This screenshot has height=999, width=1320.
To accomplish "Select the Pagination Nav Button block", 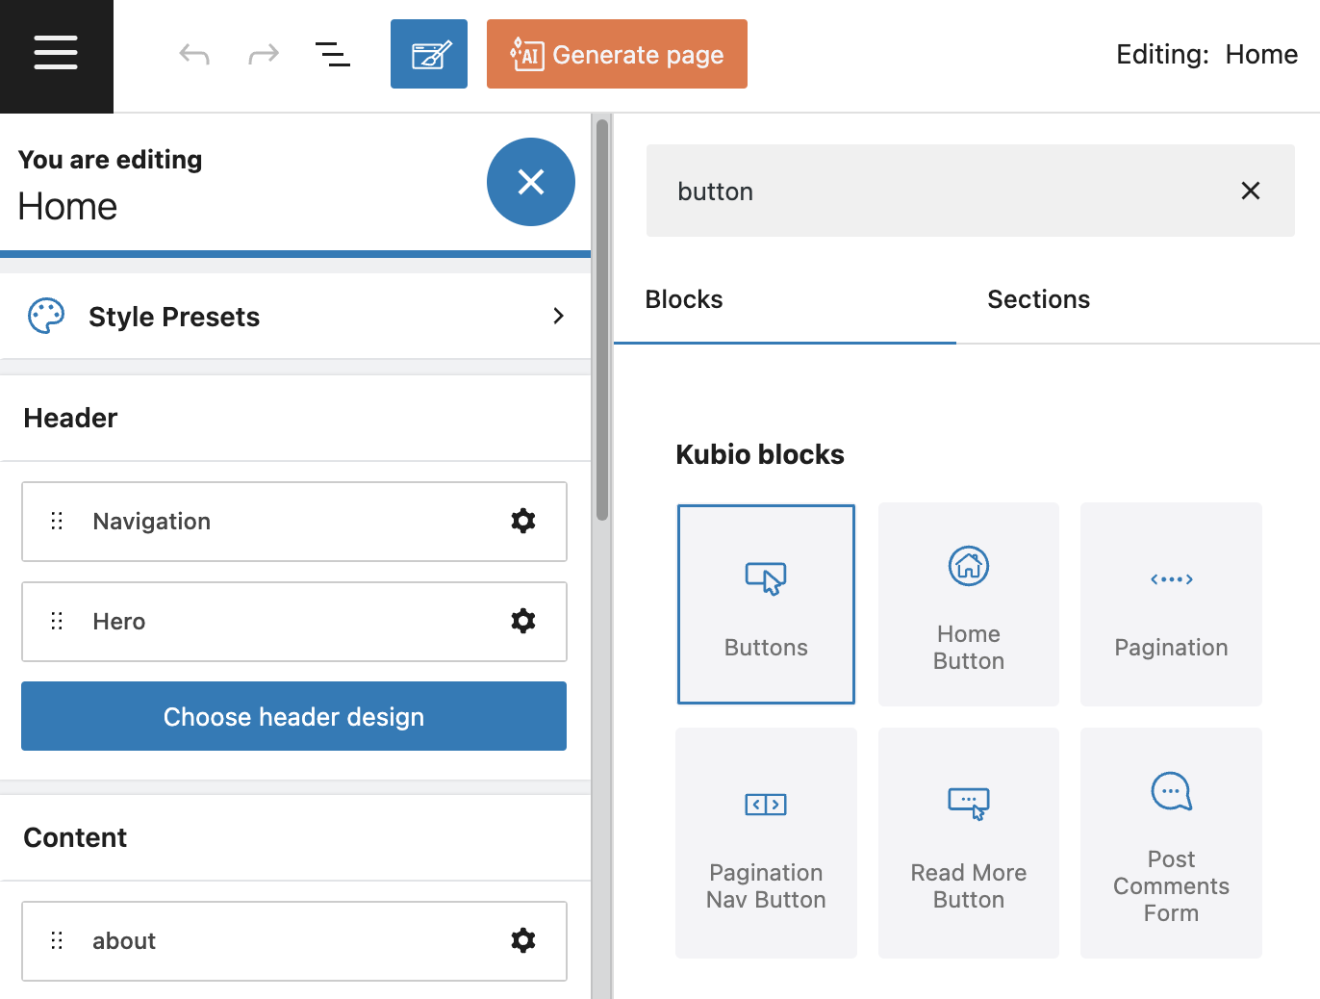I will click(765, 842).
